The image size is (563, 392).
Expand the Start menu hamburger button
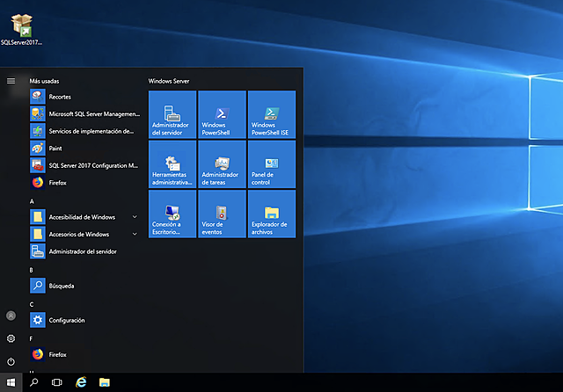[11, 81]
